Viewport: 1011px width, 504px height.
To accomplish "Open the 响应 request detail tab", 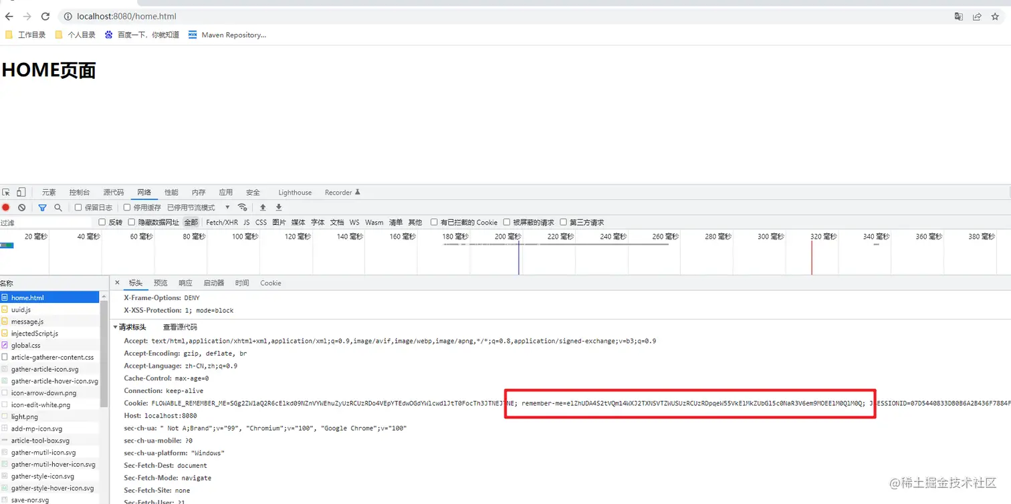I will [185, 283].
